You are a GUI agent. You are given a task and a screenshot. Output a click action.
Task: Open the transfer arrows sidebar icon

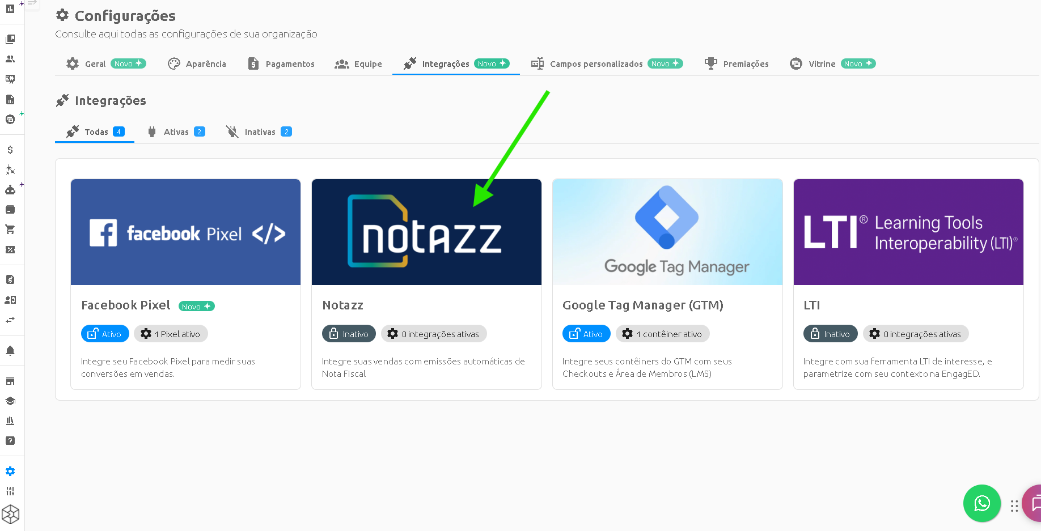pos(10,320)
